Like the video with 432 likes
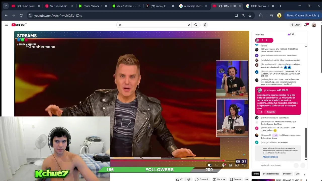Viewport: 322px width, 181px height. tap(180, 179)
